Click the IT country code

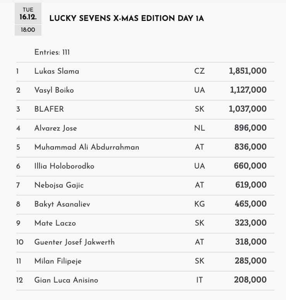199,280
